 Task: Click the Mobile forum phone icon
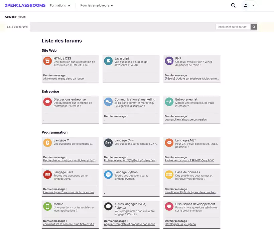[47, 206]
